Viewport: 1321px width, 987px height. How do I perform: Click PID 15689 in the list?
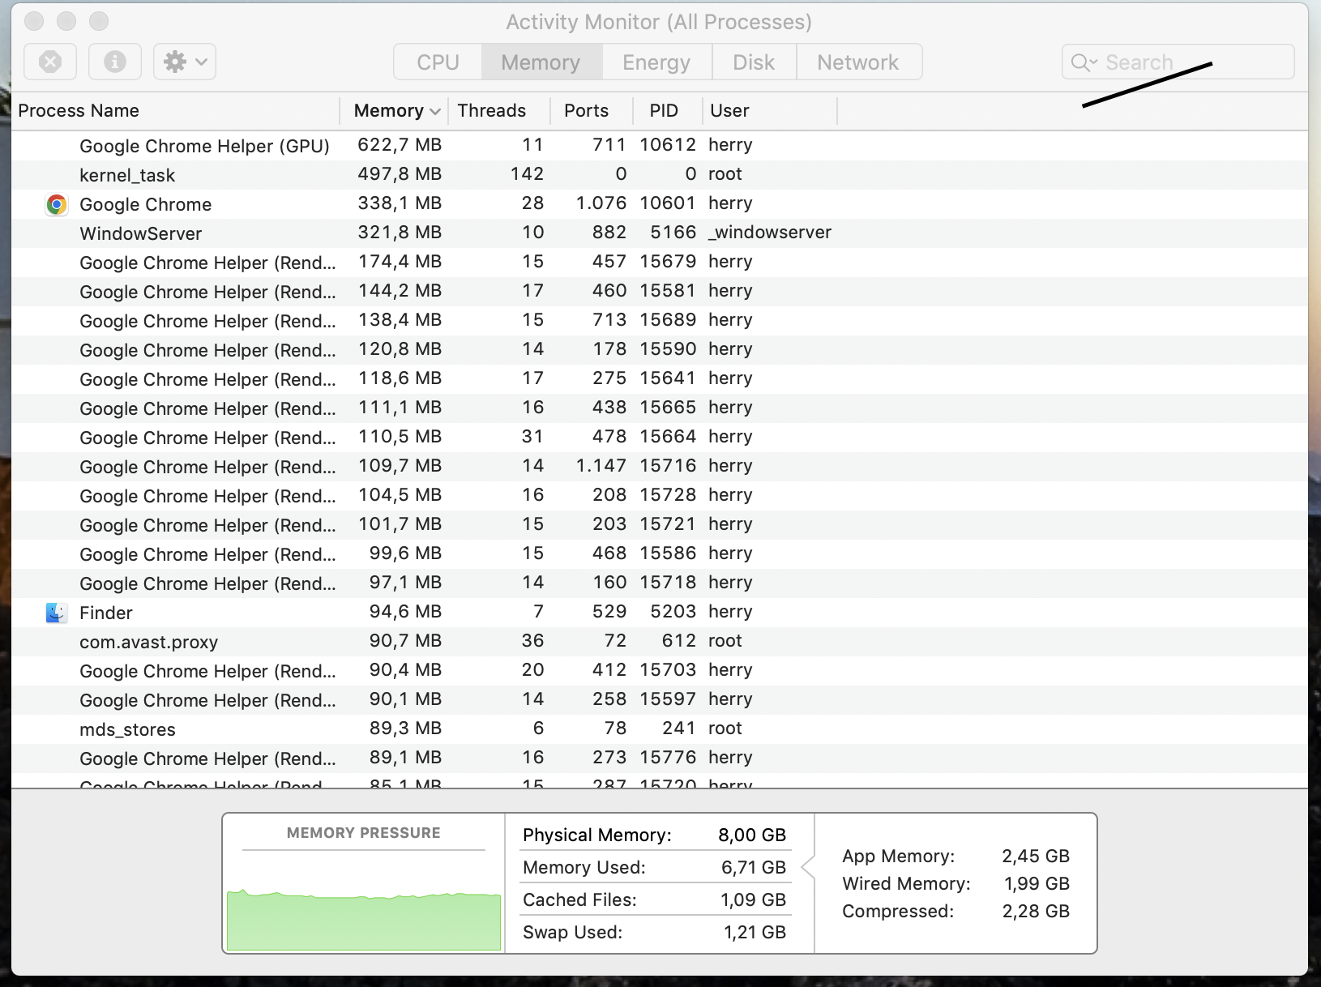pos(668,320)
